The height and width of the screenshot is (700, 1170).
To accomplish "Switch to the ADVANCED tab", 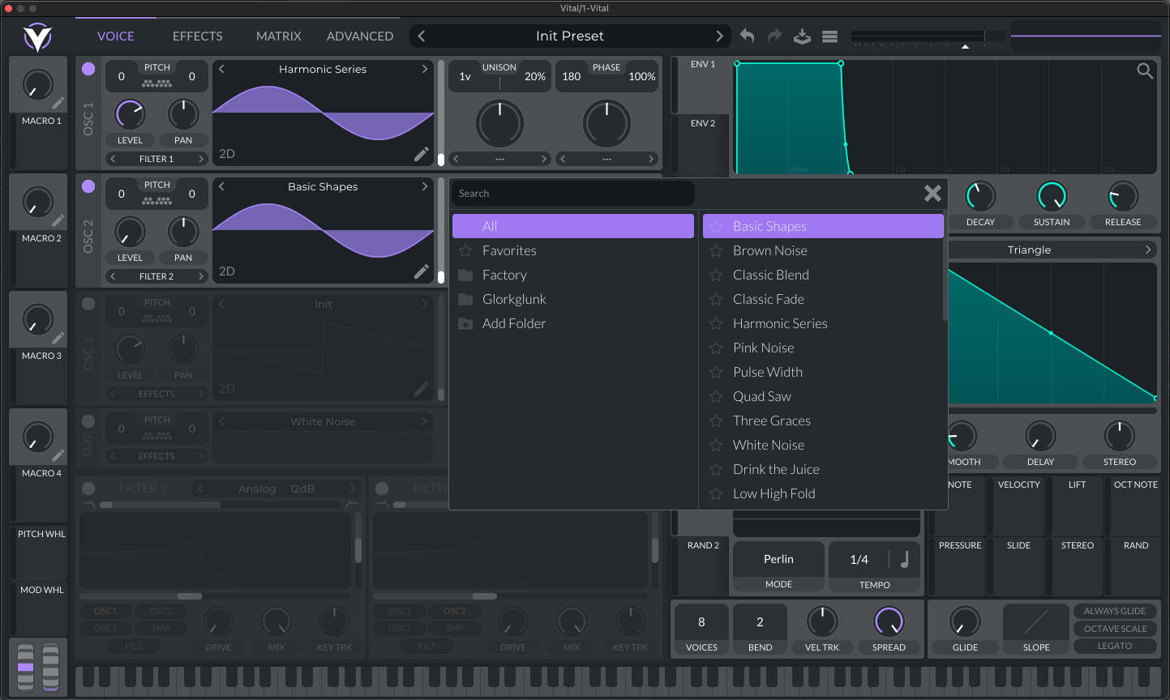I will click(360, 36).
